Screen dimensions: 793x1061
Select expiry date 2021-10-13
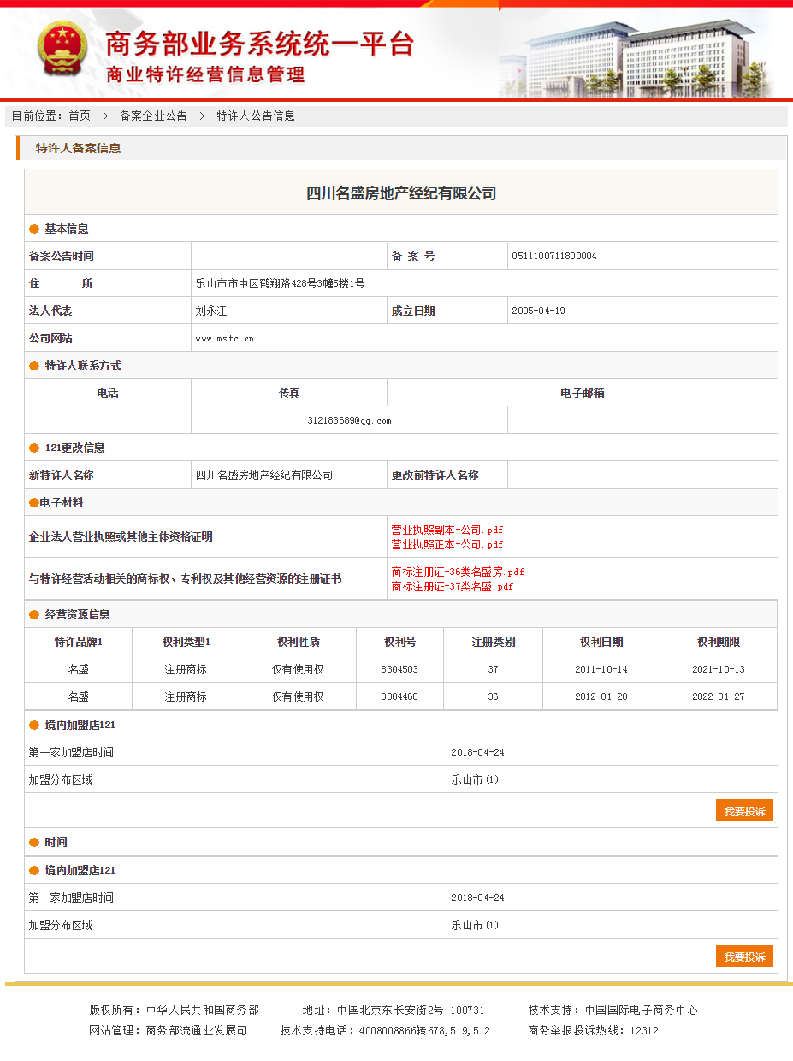(718, 669)
